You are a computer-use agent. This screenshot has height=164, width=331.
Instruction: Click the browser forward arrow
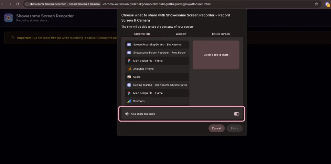[x=10, y=4]
